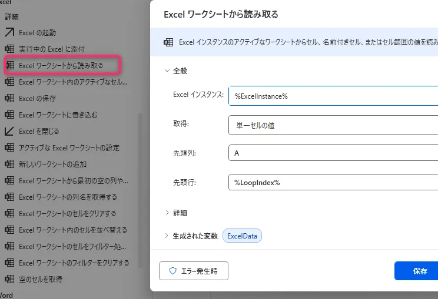Collapse the 全般 section
This screenshot has height=299, width=438.
tap(167, 70)
